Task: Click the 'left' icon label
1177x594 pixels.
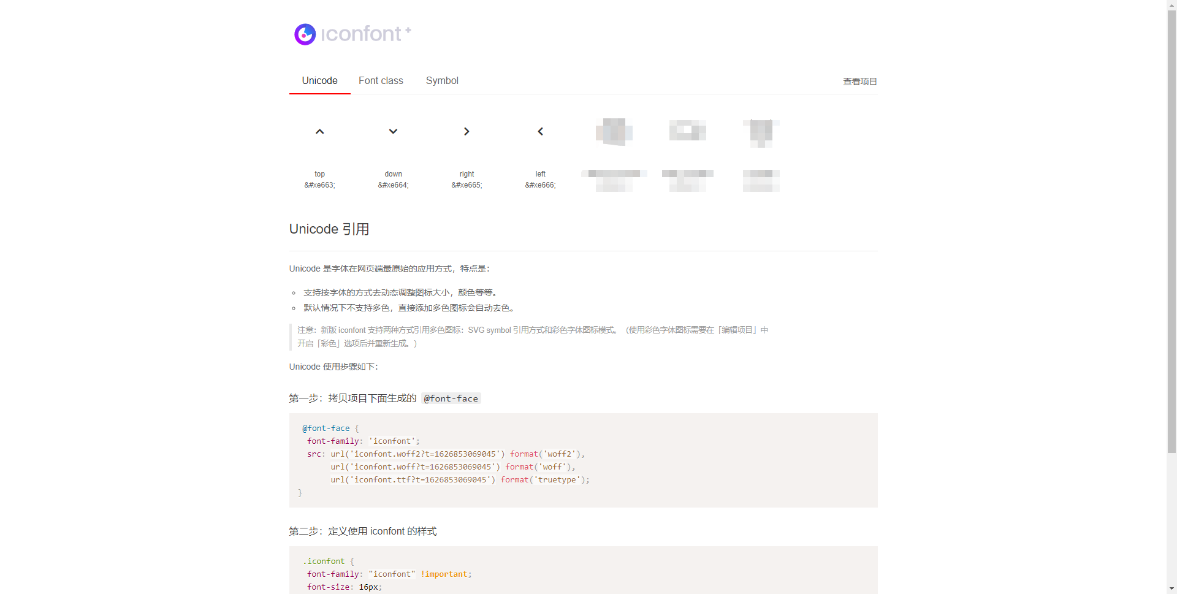Action: tap(540, 174)
